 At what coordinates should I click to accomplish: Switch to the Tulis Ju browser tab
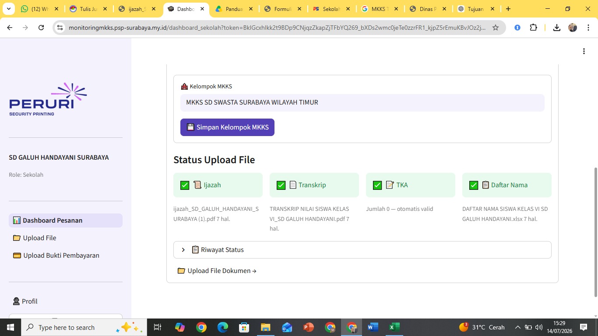89,9
